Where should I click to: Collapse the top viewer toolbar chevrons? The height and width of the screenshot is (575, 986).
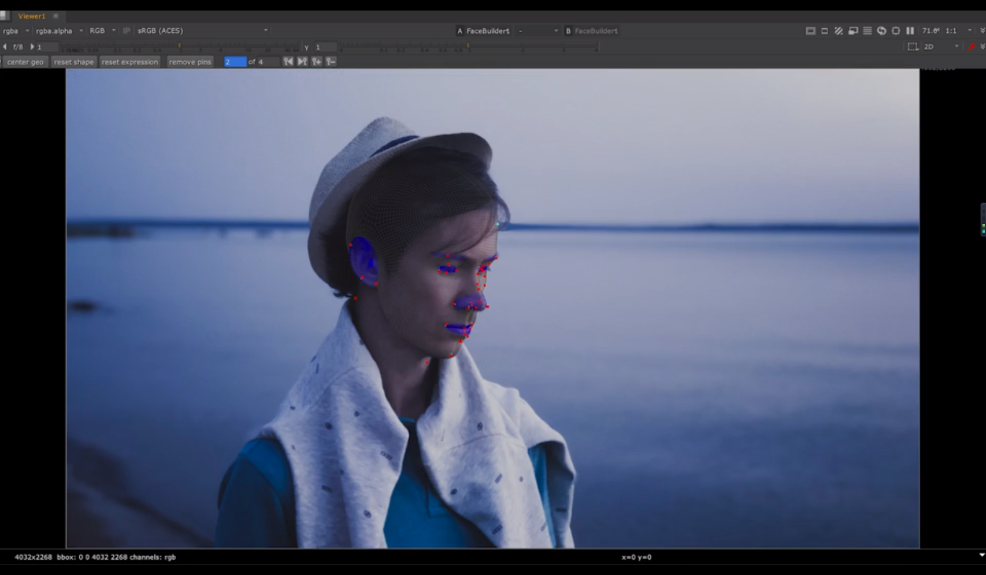point(982,31)
